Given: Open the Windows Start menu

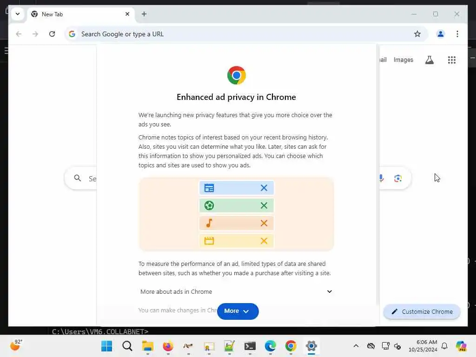Looking at the screenshot, I should pyautogui.click(x=106, y=346).
